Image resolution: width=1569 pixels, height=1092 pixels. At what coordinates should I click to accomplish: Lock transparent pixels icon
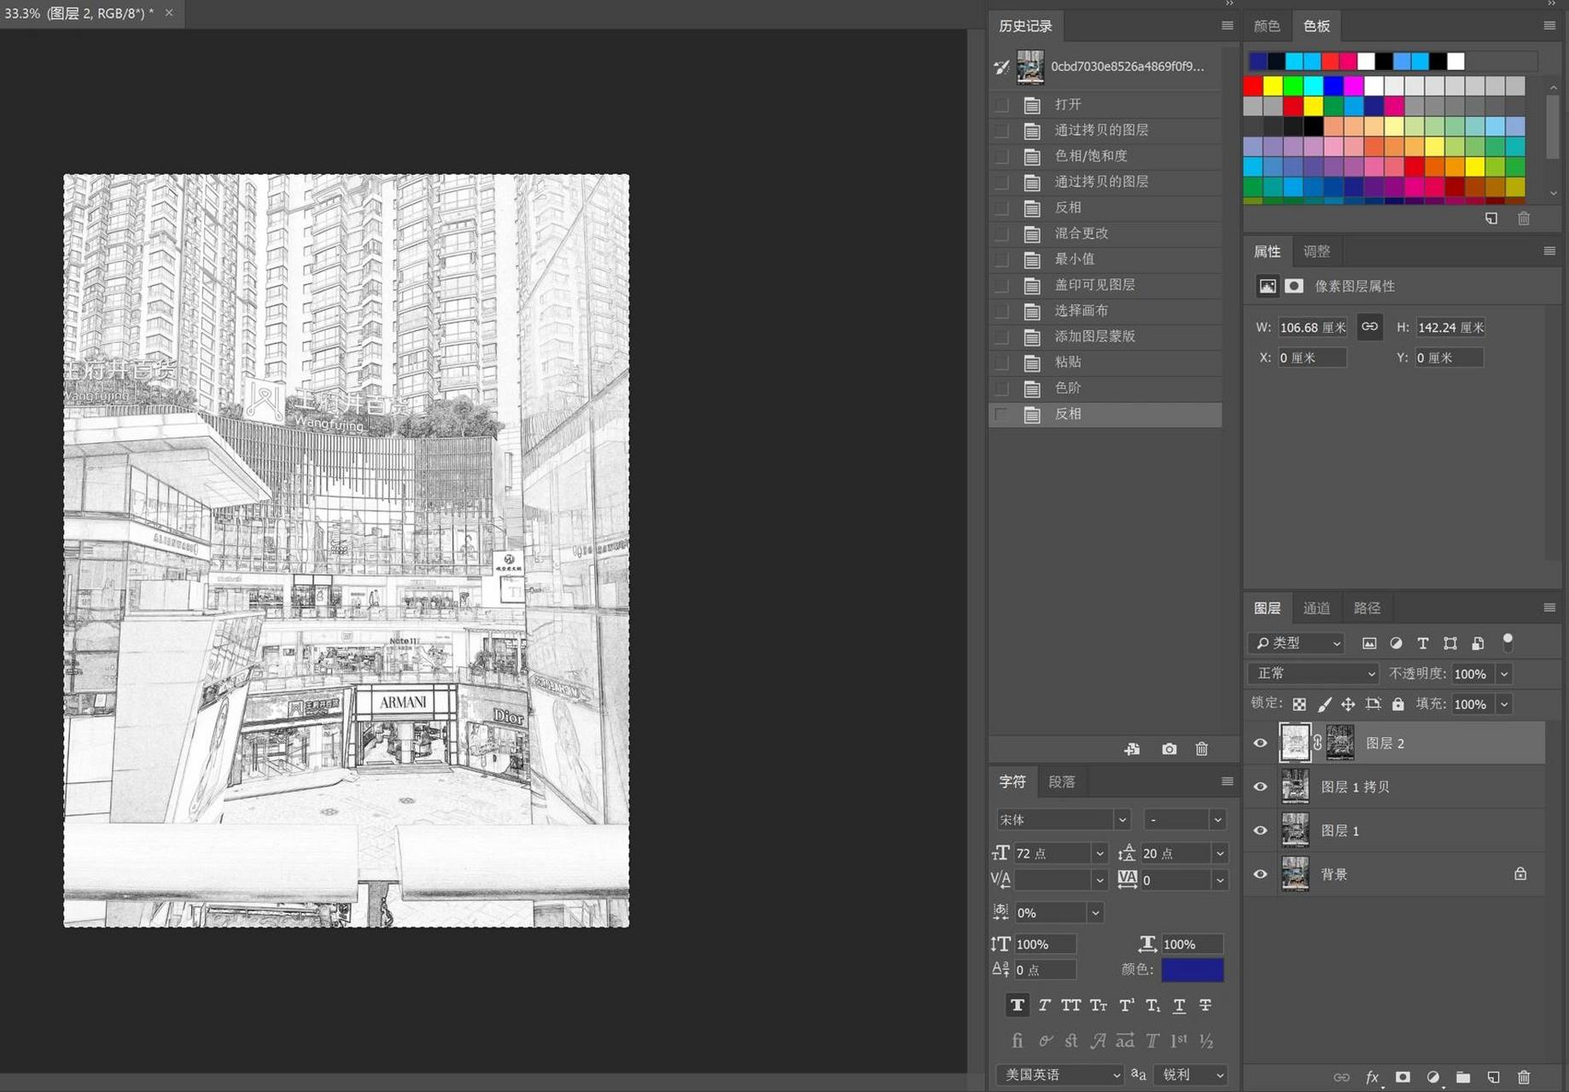tap(1298, 704)
